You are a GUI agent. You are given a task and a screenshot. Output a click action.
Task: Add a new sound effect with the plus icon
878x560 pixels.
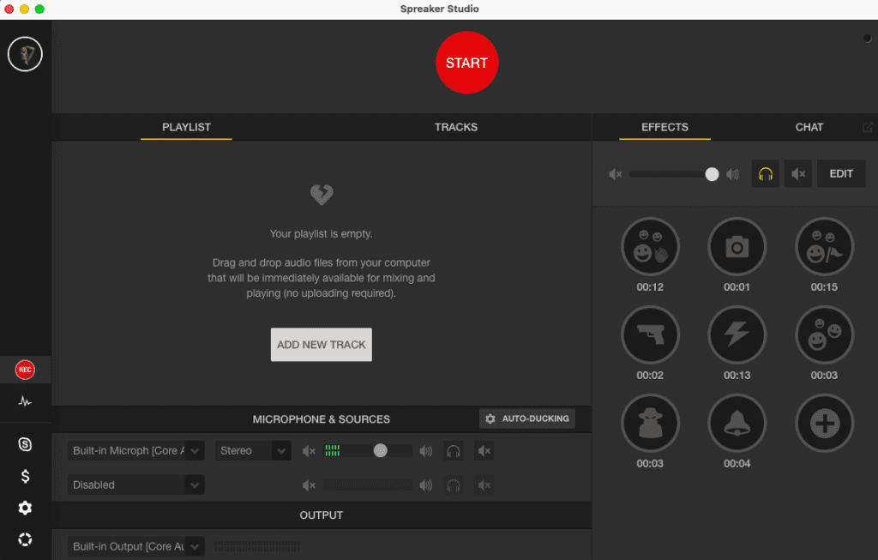(824, 423)
